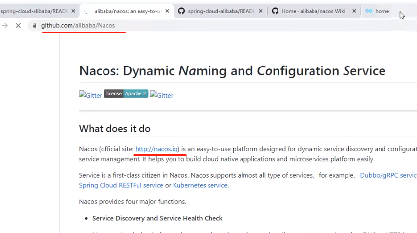This screenshot has height=233, width=417.
Task: Close the first spring-cloud-alibaba/README tab
Action: point(73,11)
